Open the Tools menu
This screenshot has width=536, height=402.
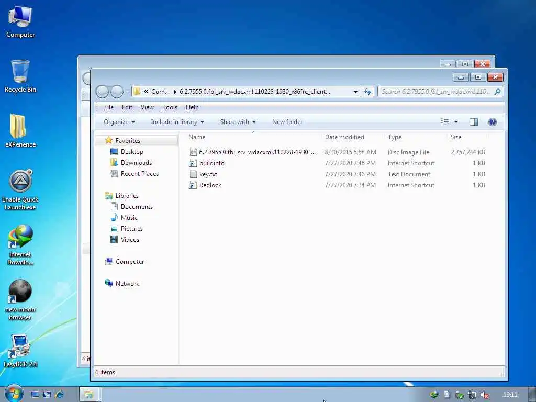[170, 107]
